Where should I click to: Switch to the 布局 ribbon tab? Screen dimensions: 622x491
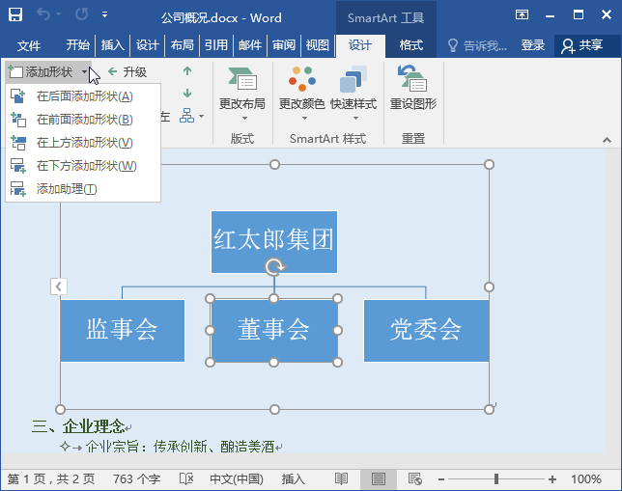click(183, 45)
